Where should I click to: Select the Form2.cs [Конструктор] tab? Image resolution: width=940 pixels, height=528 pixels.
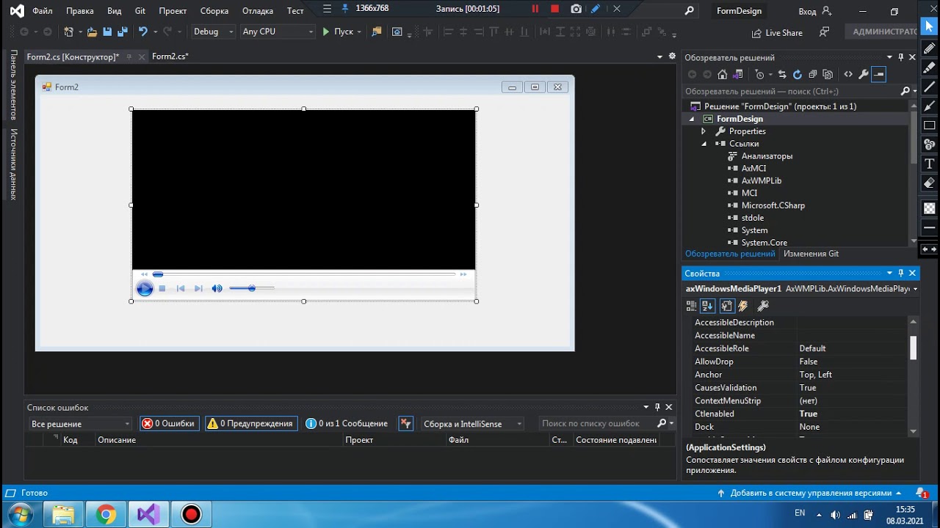tap(73, 56)
